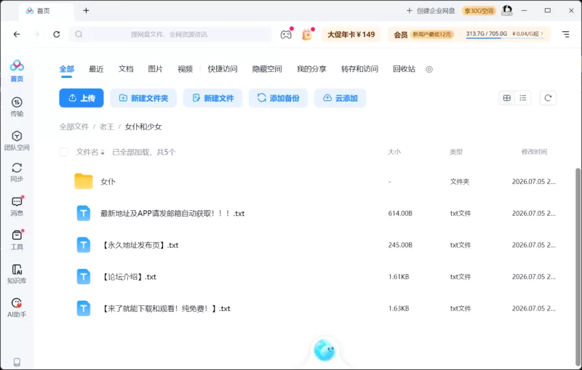Select file 【来了就能下载和观看！纯免费！】.txt
The height and width of the screenshot is (370, 582).
coord(165,308)
